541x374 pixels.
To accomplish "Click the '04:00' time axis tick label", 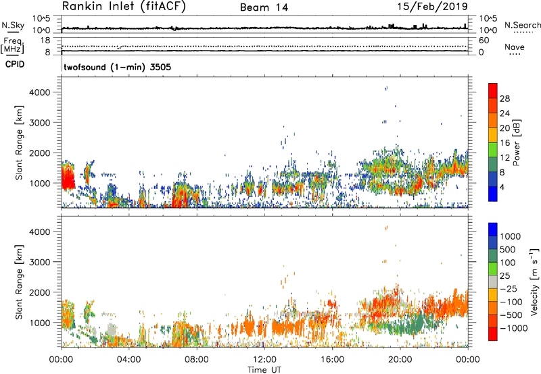I will click(128, 360).
